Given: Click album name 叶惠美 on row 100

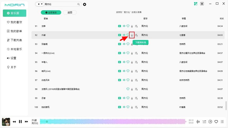Looking at the screenshot, I should pos(182,107).
